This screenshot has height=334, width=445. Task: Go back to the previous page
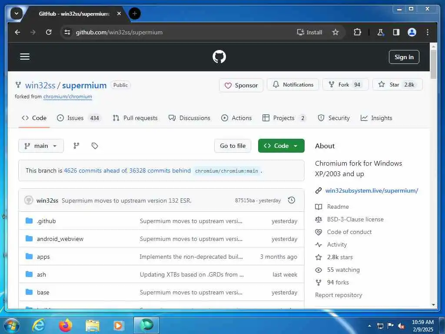[x=17, y=32]
